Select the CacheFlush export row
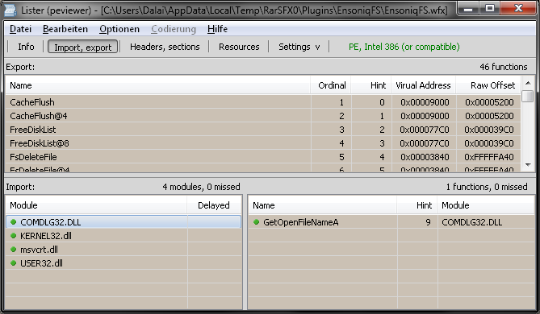 263,102
